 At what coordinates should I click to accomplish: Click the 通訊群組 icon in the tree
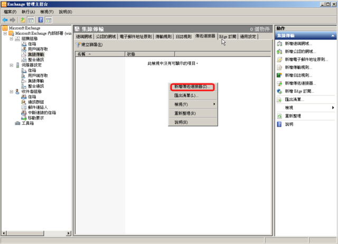[24, 102]
